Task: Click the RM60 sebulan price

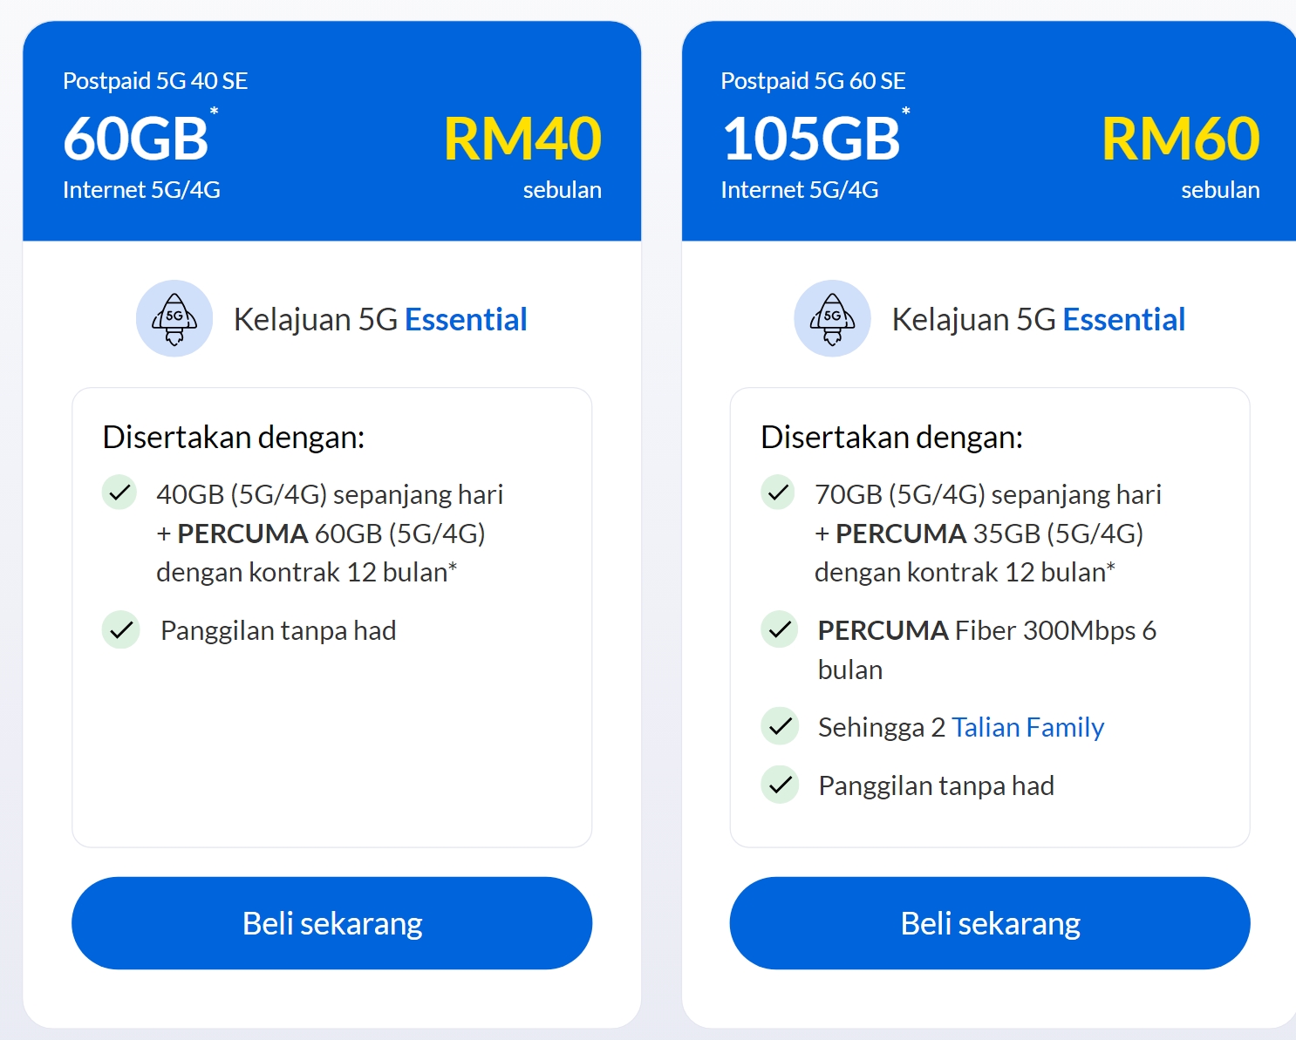Action: coord(1181,157)
